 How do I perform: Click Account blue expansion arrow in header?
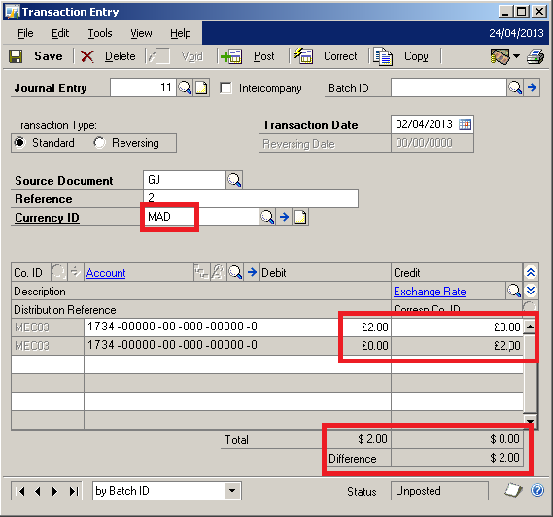(252, 272)
